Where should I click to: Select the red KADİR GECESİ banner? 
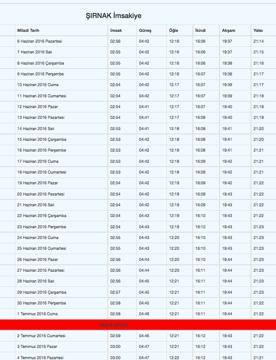138,325
